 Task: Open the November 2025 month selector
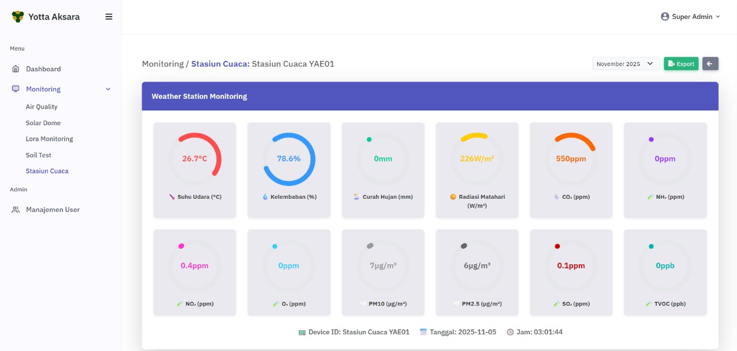pyautogui.click(x=626, y=64)
